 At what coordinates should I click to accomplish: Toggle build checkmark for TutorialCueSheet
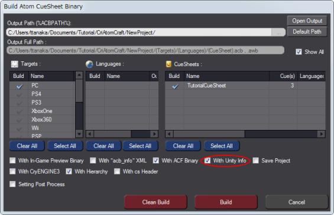point(176,86)
